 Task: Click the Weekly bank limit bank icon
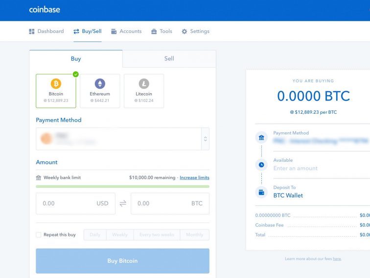point(39,177)
